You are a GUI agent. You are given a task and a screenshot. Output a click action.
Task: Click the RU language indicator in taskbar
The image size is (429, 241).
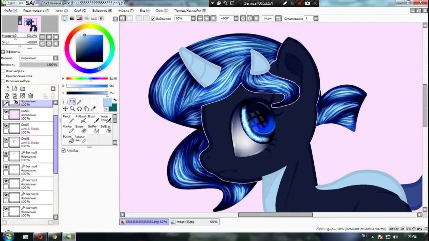point(364,236)
